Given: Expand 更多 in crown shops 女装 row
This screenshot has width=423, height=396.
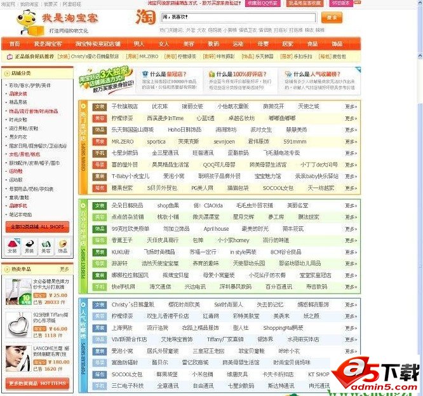Looking at the screenshot, I should [x=351, y=107].
